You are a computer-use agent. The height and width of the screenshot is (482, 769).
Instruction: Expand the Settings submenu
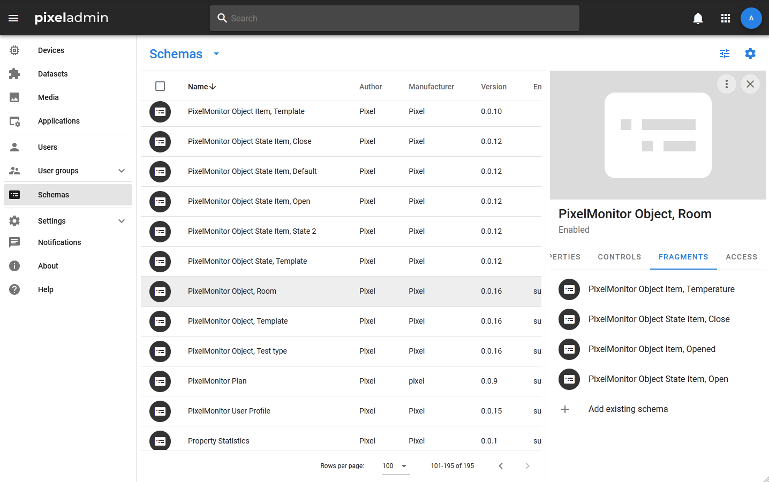pos(122,221)
